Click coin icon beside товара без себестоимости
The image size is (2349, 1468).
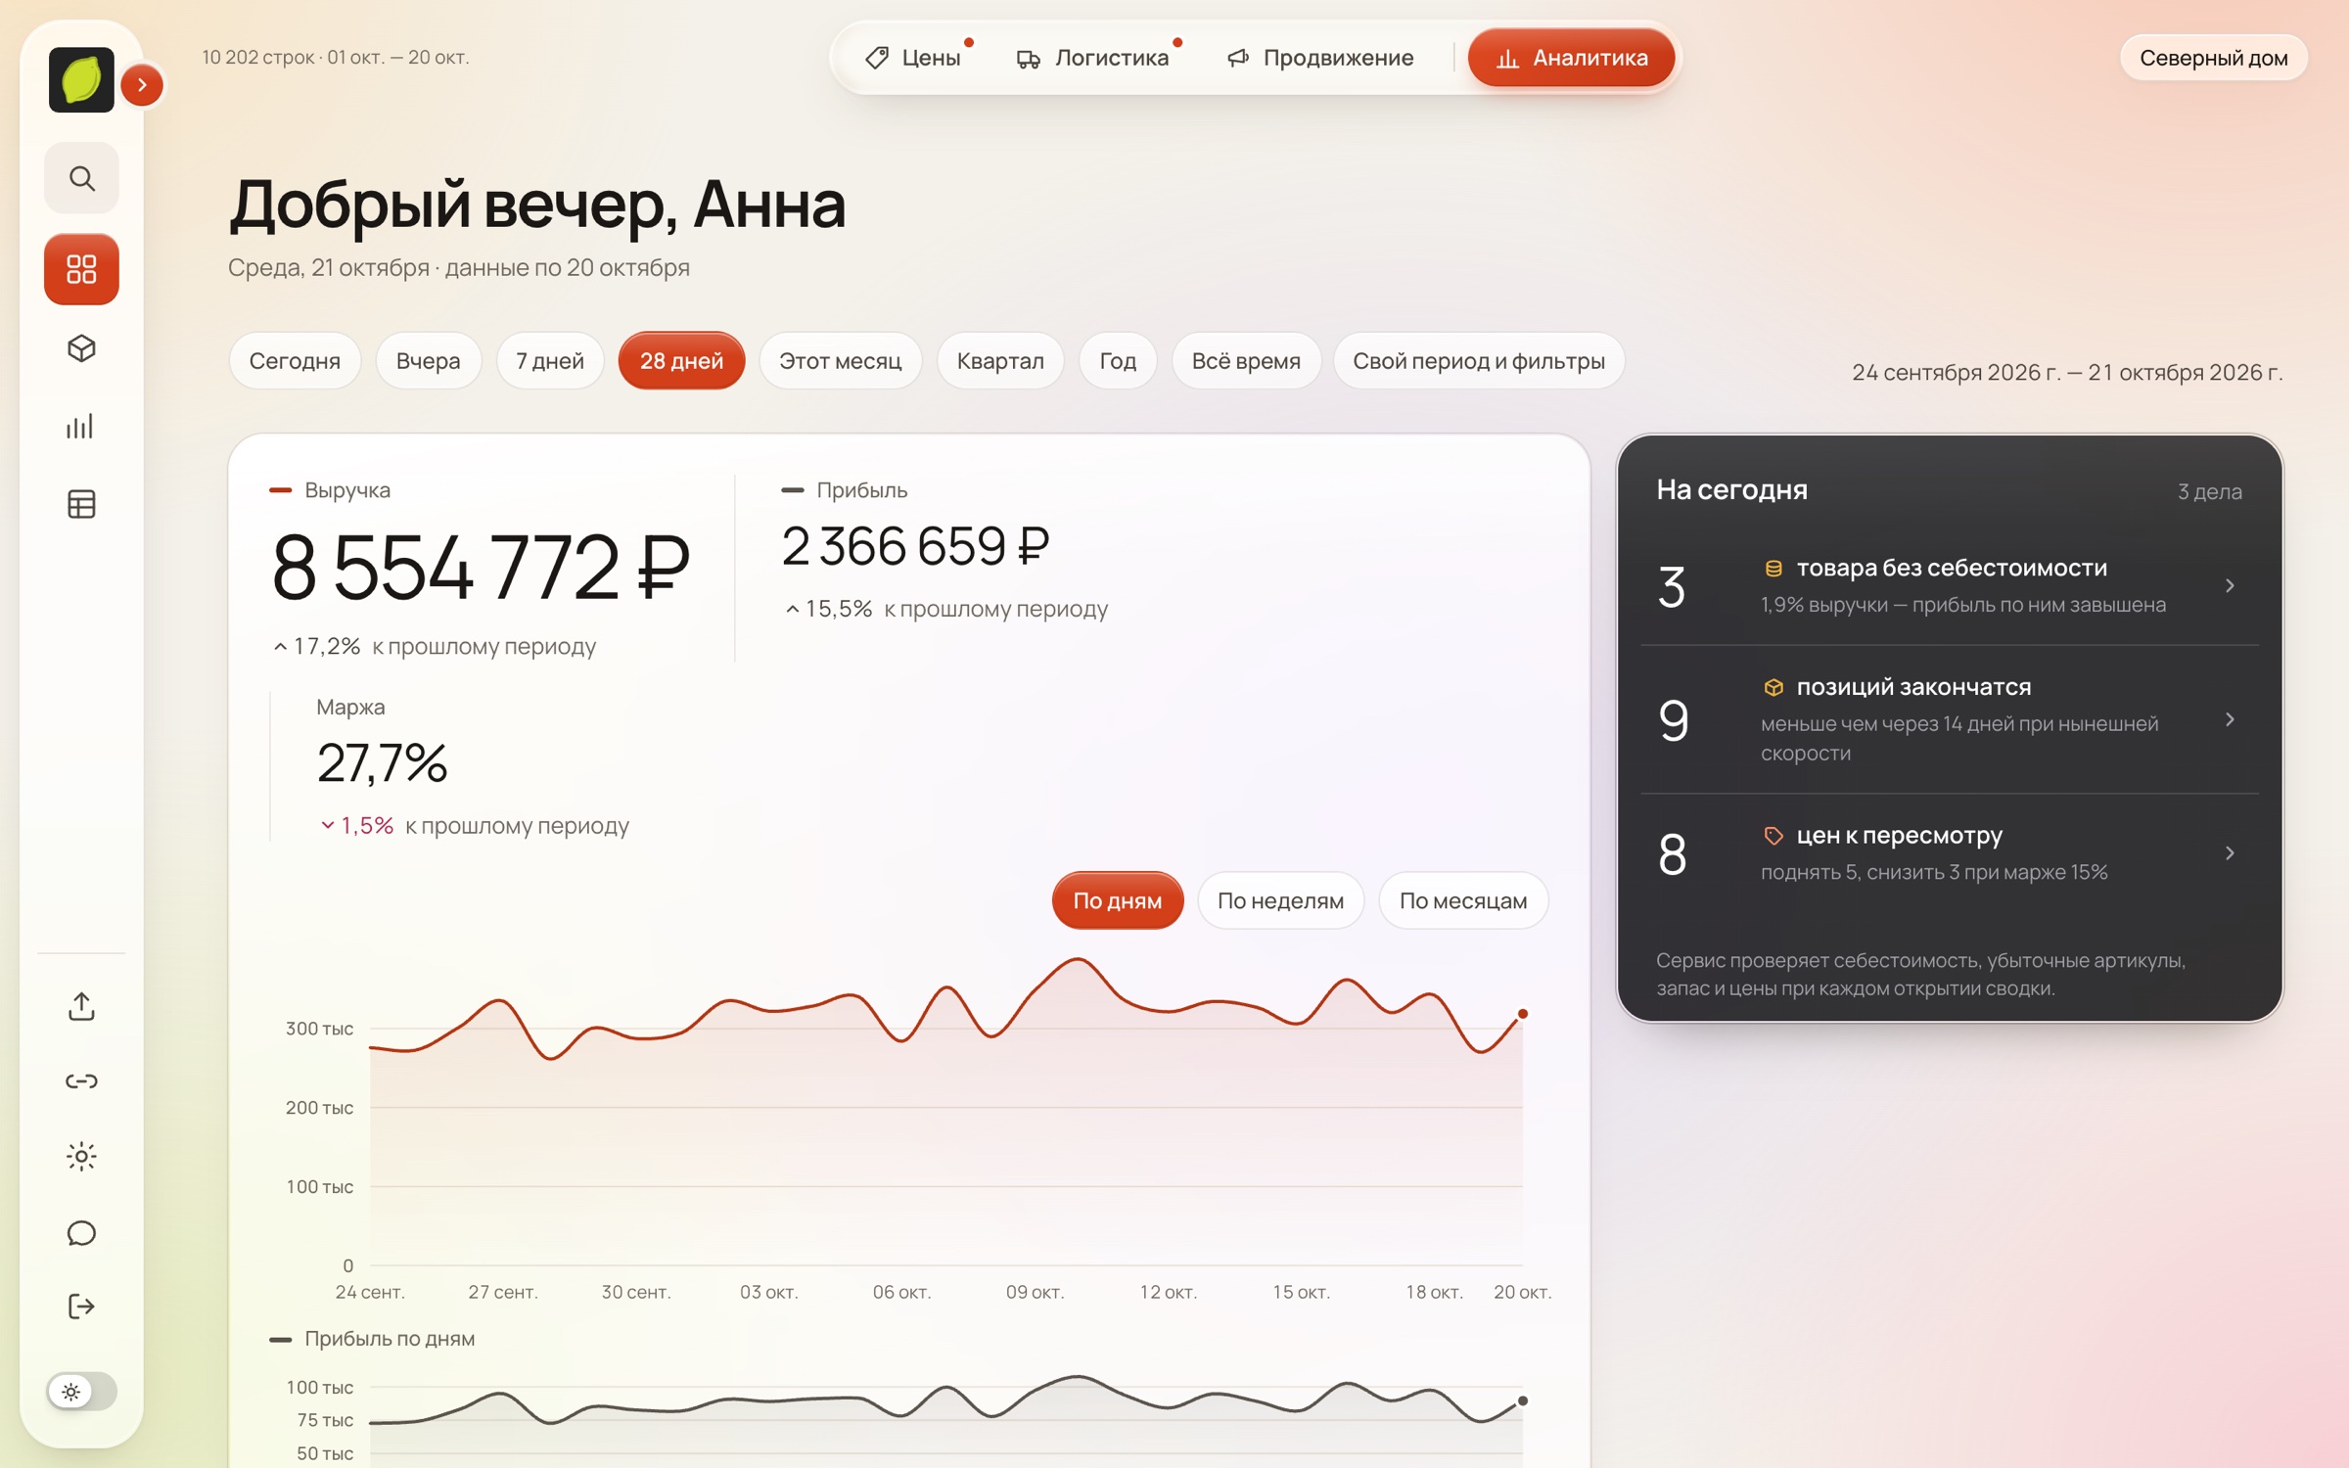(1773, 569)
